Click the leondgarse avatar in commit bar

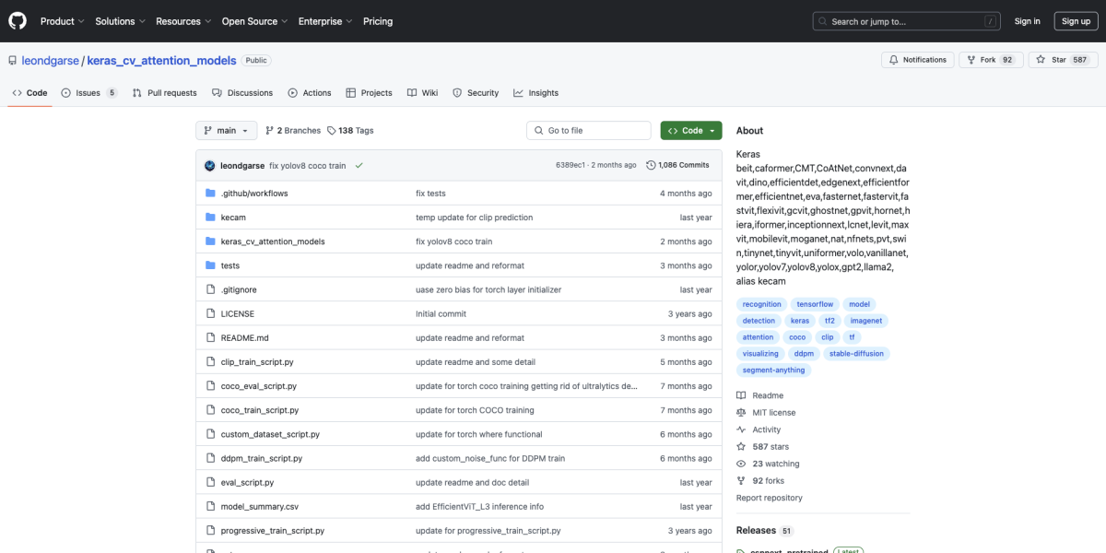point(210,166)
